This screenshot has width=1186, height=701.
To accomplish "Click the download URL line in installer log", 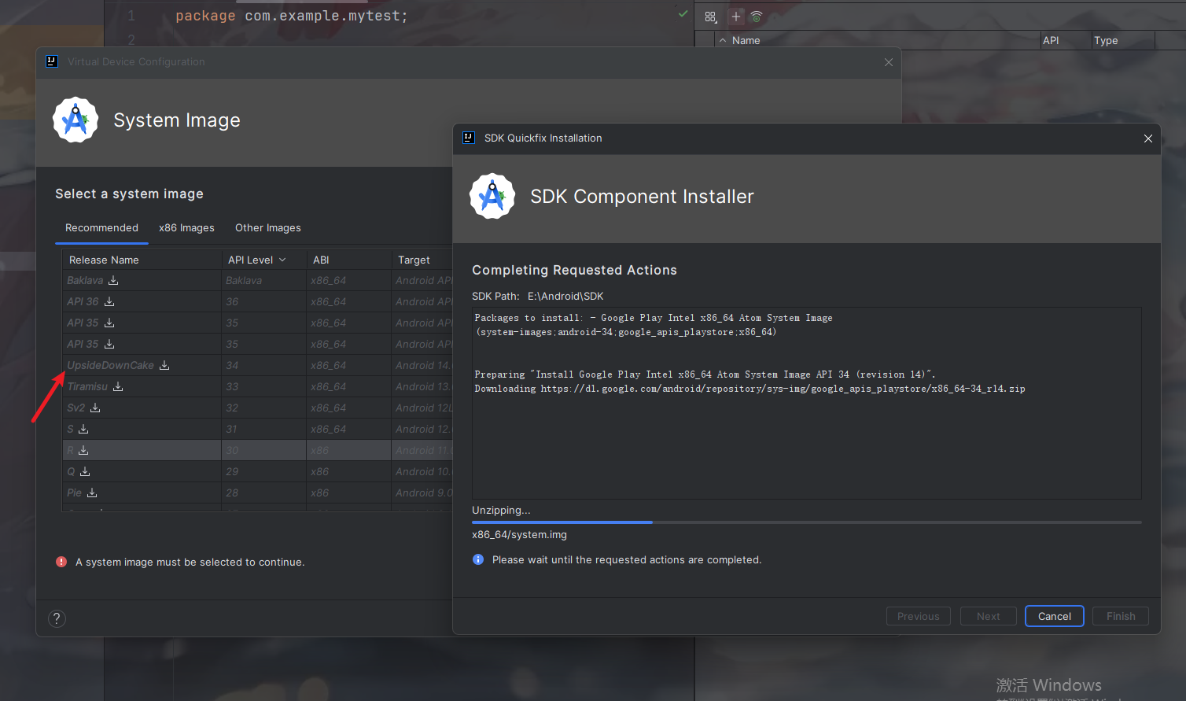I will click(750, 389).
